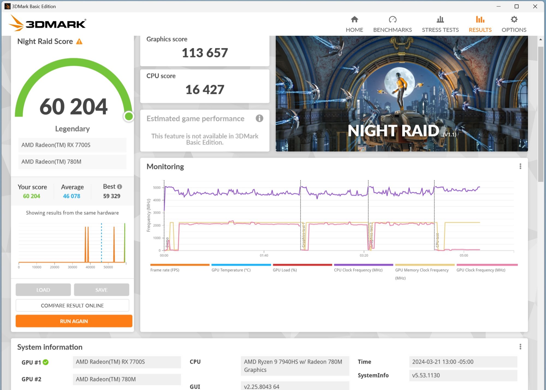This screenshot has height=390, width=546.
Task: Select the Results tab
Action: click(480, 24)
